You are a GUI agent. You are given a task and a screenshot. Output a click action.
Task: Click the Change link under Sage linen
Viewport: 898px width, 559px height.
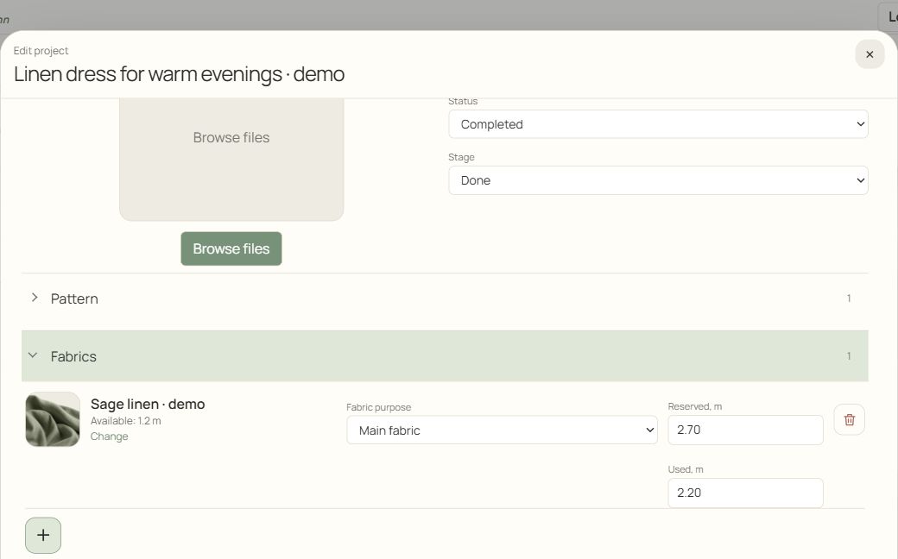(110, 437)
